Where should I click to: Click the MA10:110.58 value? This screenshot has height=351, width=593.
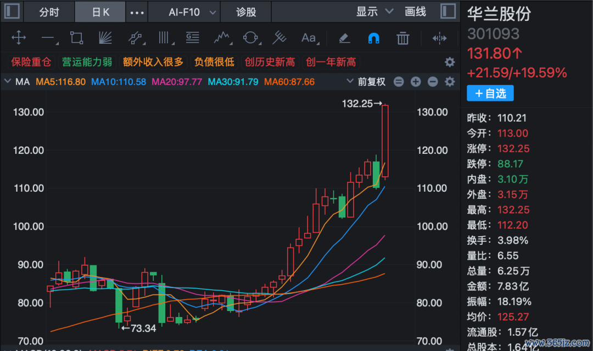(119, 82)
